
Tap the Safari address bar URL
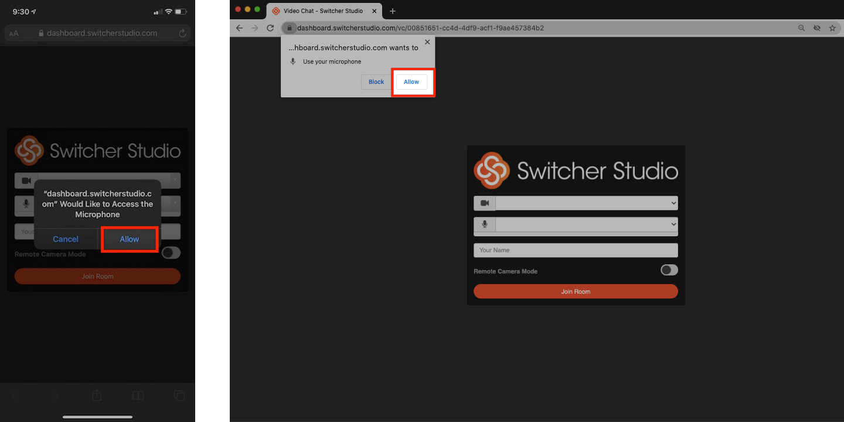[102, 33]
